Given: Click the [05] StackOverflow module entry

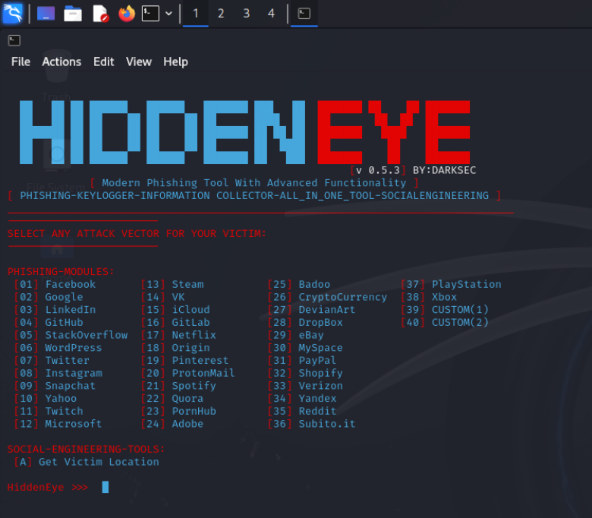Looking at the screenshot, I should pos(71,335).
